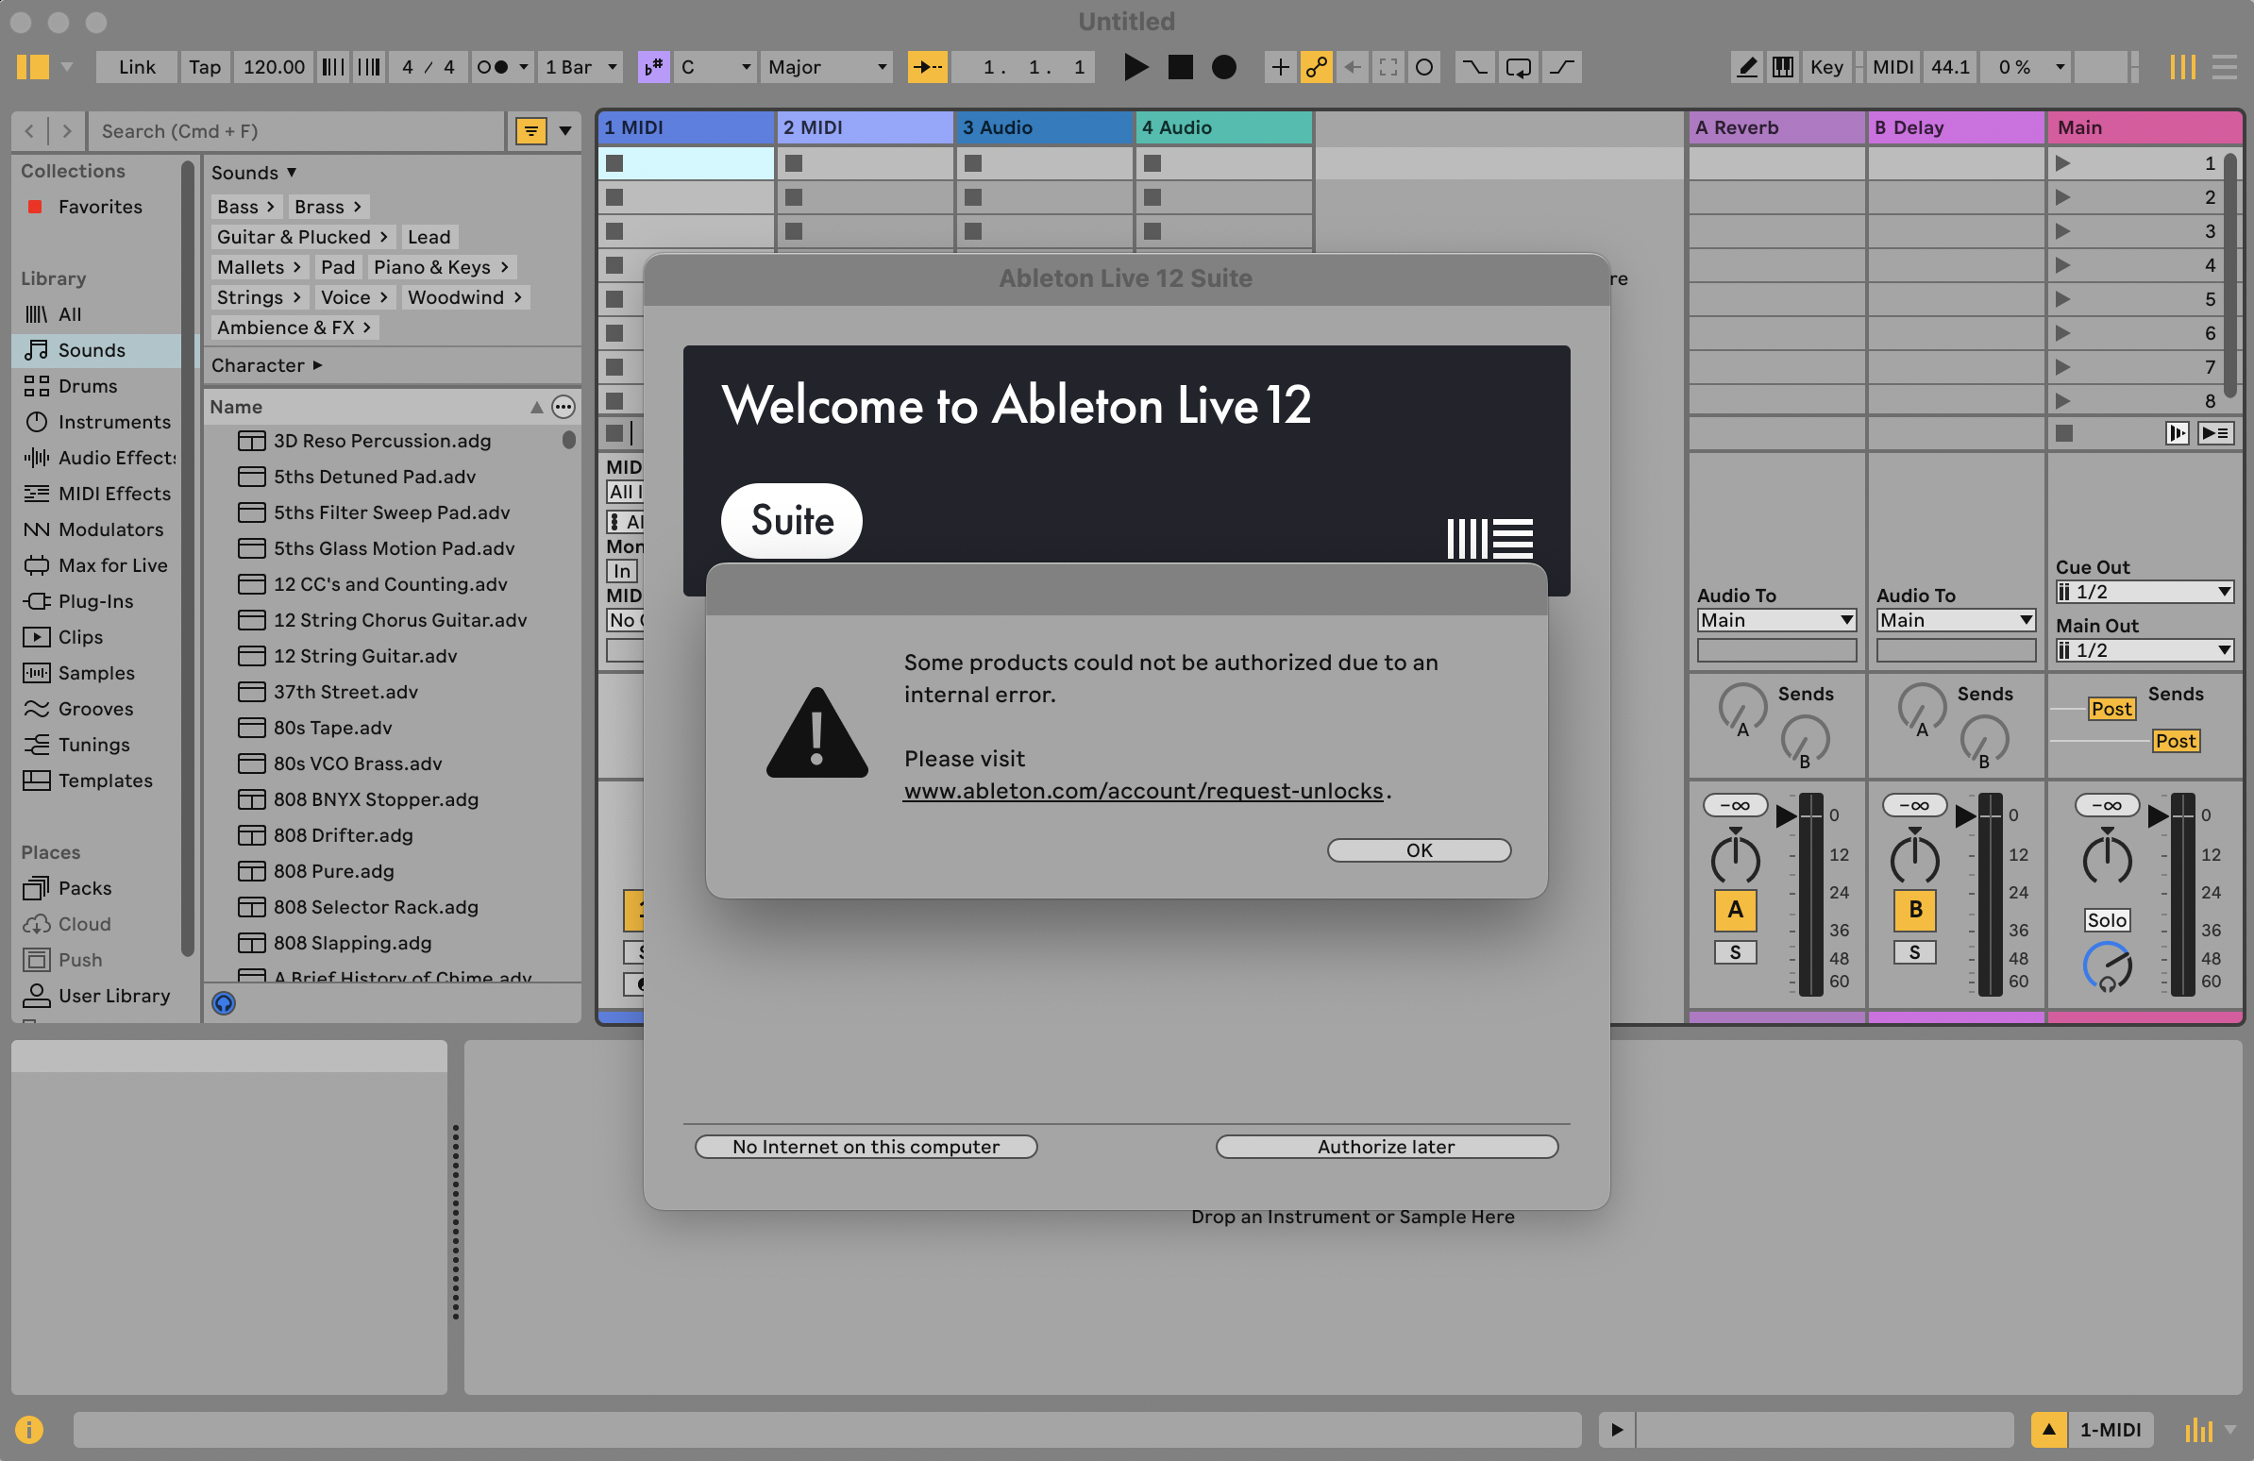This screenshot has width=2254, height=1461.
Task: Click the 120.00 tempo field
Action: (274, 67)
